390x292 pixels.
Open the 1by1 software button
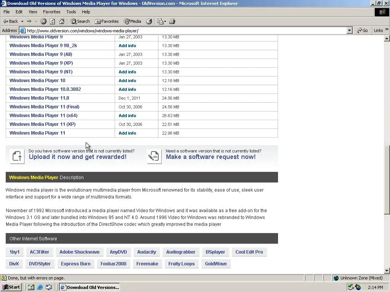14,252
